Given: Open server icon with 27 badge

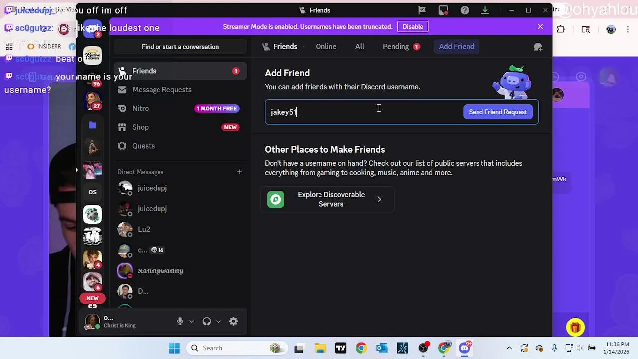Looking at the screenshot, I should (x=92, y=101).
